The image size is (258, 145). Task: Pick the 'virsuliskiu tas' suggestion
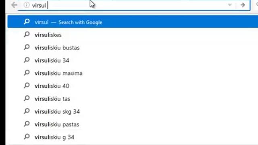[x=133, y=99]
